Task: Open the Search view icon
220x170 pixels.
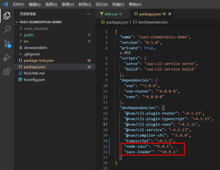Action: (x=7, y=30)
